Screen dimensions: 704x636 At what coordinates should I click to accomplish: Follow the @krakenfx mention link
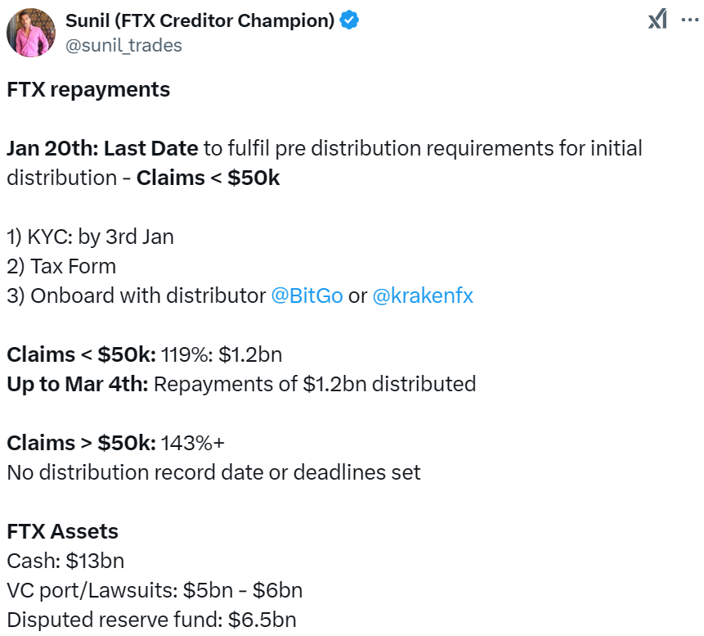[423, 295]
